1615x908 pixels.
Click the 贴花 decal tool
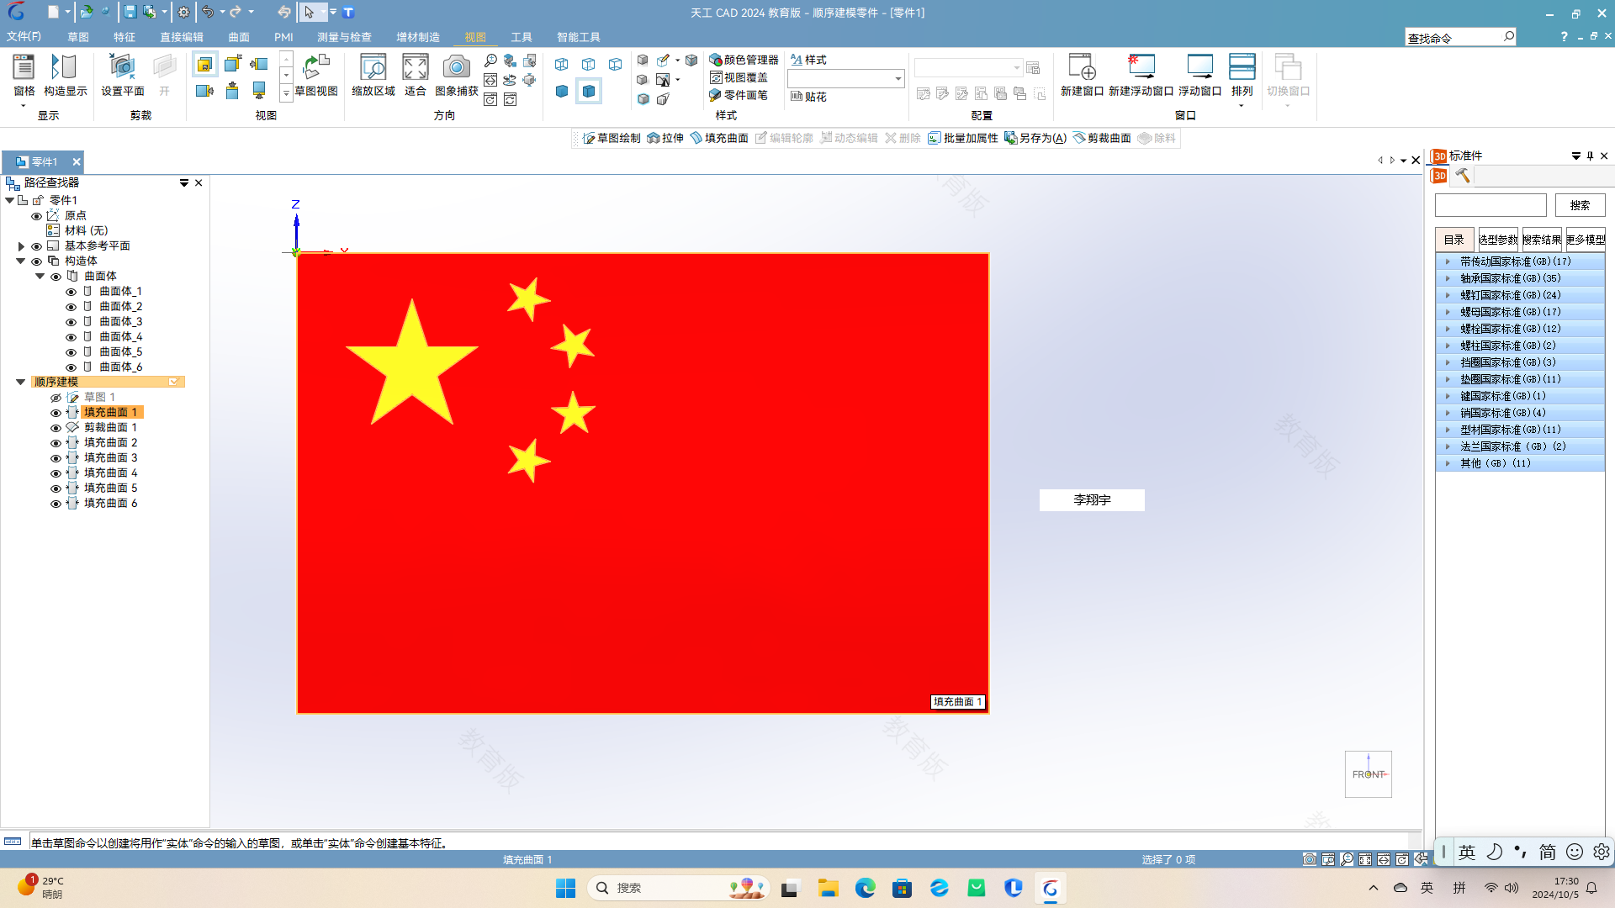[808, 97]
